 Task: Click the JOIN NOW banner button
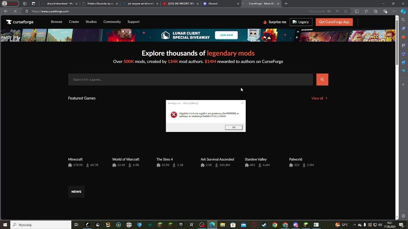pyautogui.click(x=226, y=35)
